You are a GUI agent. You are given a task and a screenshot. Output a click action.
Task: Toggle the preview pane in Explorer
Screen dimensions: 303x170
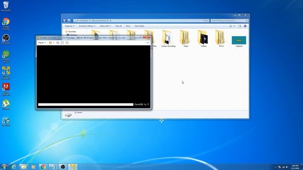pyautogui.click(x=240, y=26)
